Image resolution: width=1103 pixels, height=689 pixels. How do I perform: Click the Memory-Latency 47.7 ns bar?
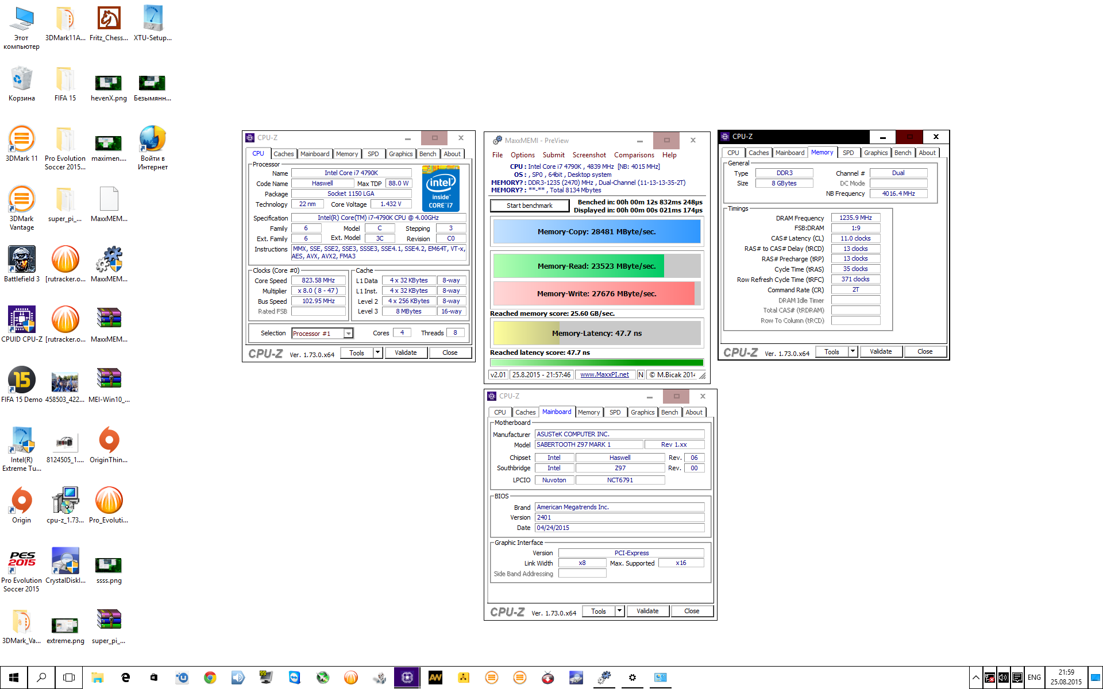tap(597, 333)
